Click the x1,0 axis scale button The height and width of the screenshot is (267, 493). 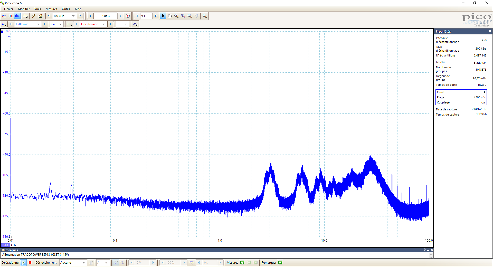[6, 245]
